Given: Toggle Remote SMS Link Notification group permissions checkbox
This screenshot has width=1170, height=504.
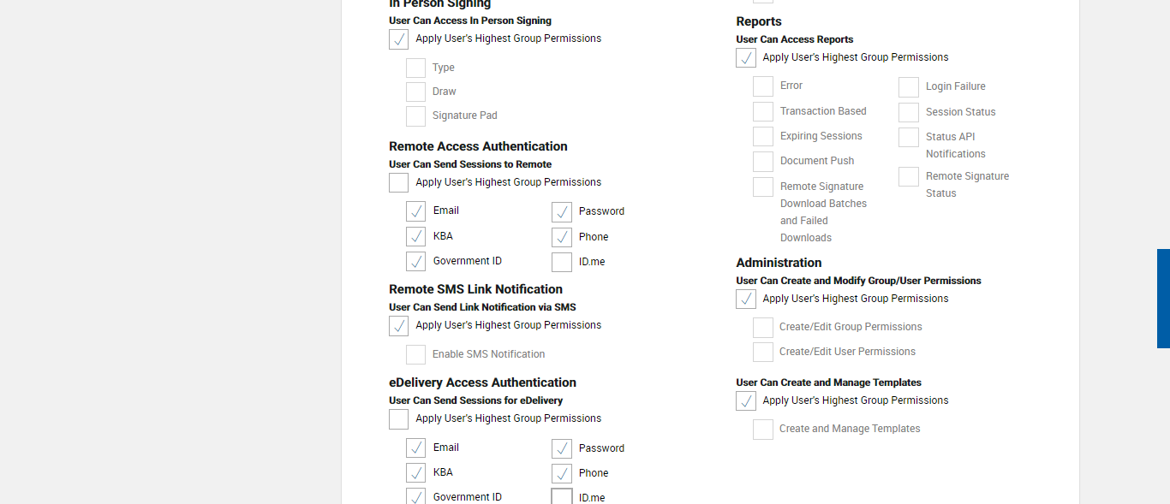Looking at the screenshot, I should (398, 326).
